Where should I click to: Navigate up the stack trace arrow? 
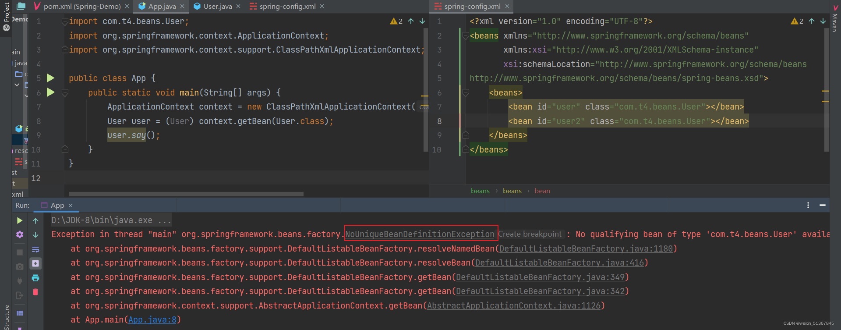(35, 220)
